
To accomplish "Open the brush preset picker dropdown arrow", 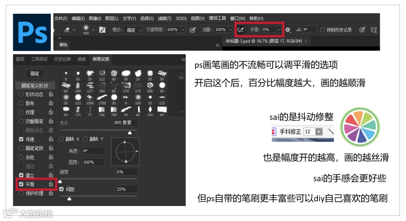I will click(x=93, y=30).
